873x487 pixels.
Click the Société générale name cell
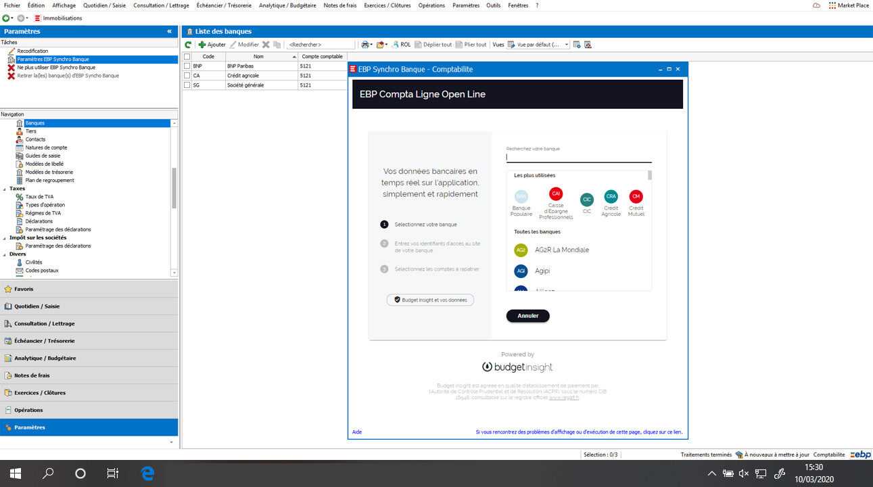pos(262,85)
